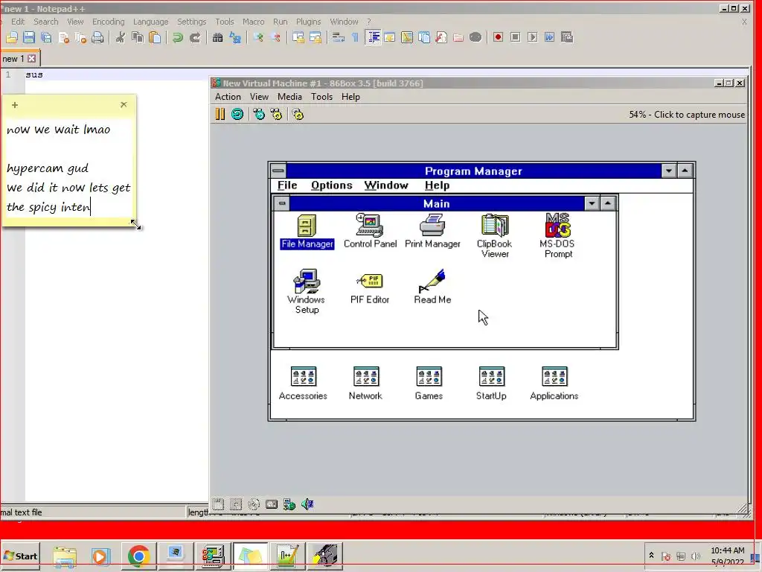Launch the MS-DOS Prompt icon
This screenshot has height=572, width=762.
pos(557,236)
